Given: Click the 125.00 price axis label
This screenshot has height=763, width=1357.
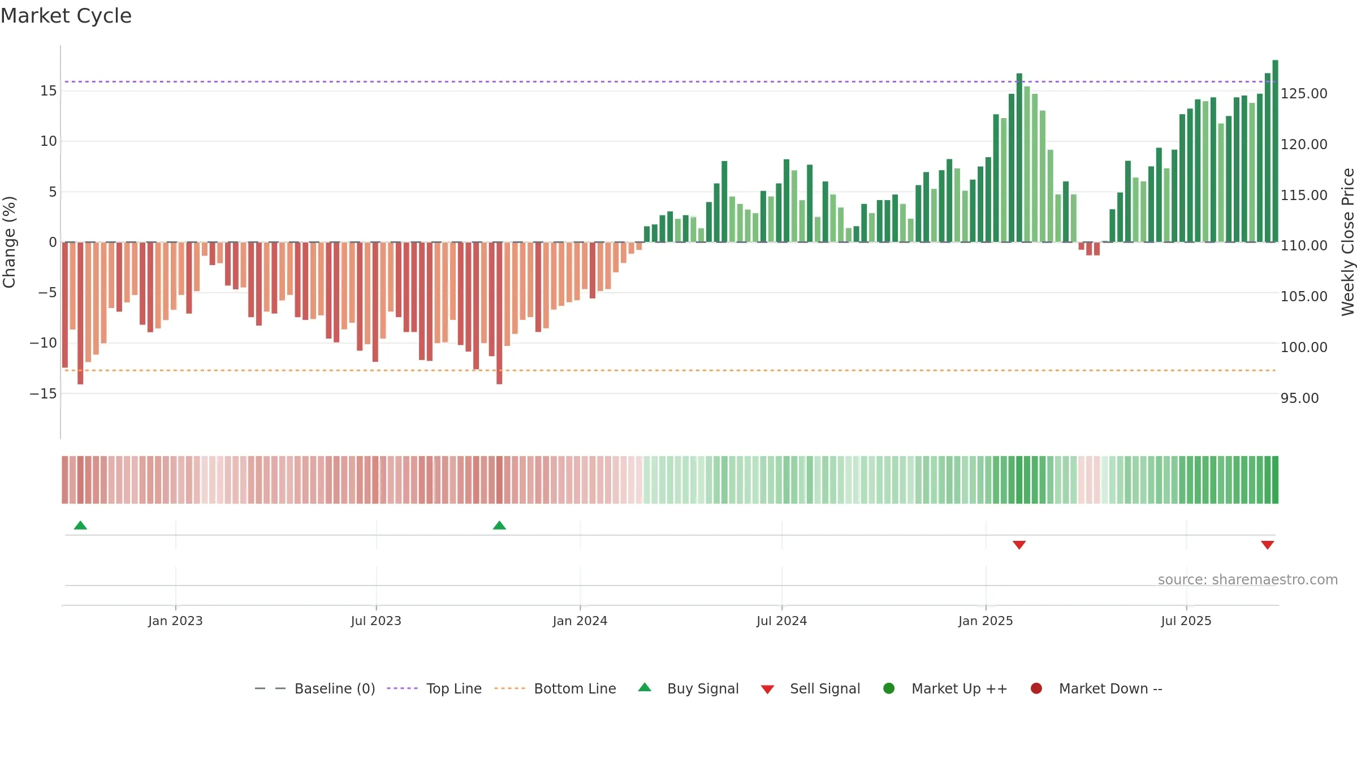Looking at the screenshot, I should [1304, 94].
